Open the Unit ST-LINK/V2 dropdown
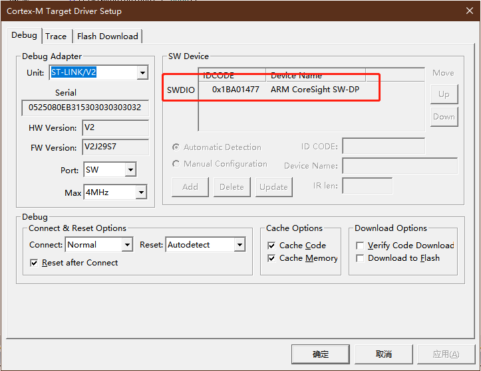This screenshot has height=371, width=481. pos(142,72)
